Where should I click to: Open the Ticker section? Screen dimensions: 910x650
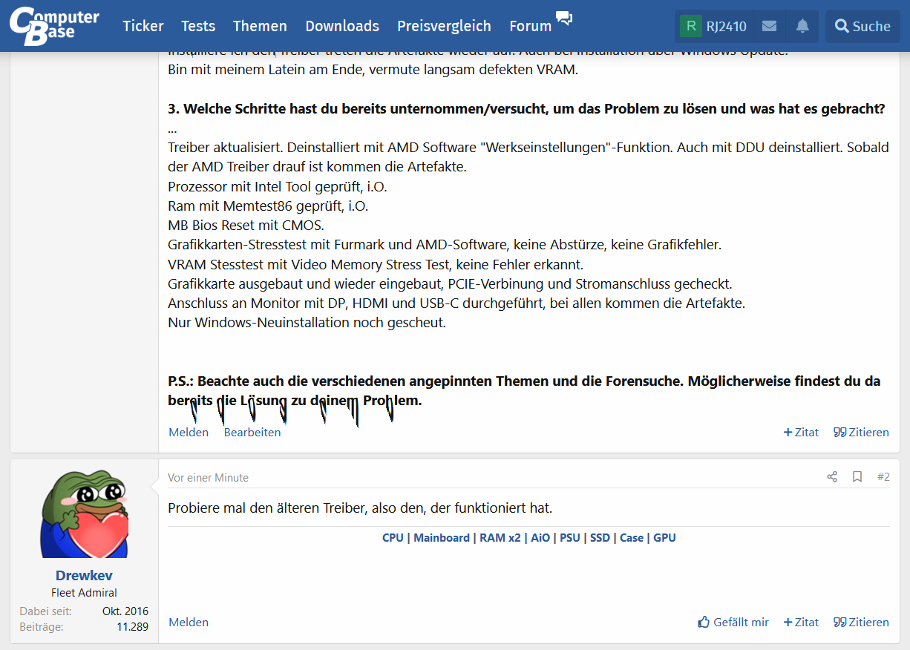(x=143, y=26)
